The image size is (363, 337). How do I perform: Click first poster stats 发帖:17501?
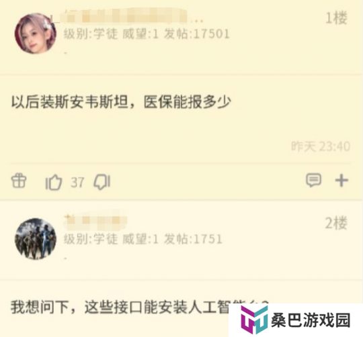(197, 34)
